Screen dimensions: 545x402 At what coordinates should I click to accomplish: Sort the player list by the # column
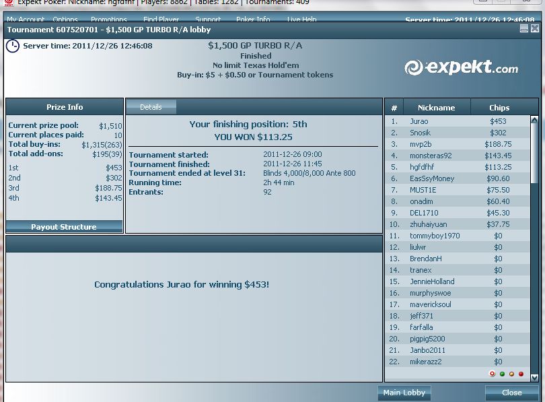[x=394, y=108]
